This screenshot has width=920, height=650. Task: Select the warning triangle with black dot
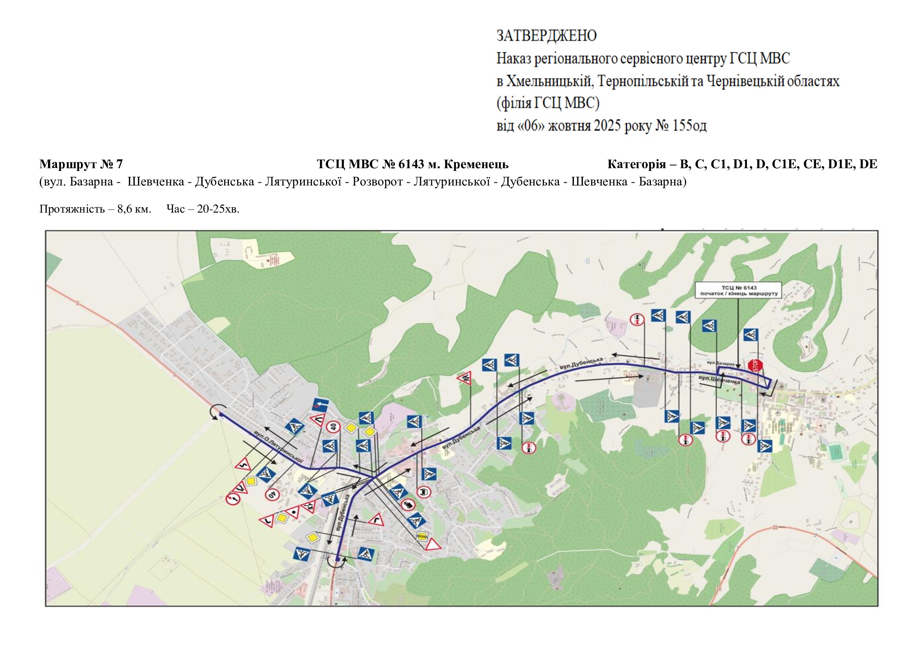coord(293,512)
